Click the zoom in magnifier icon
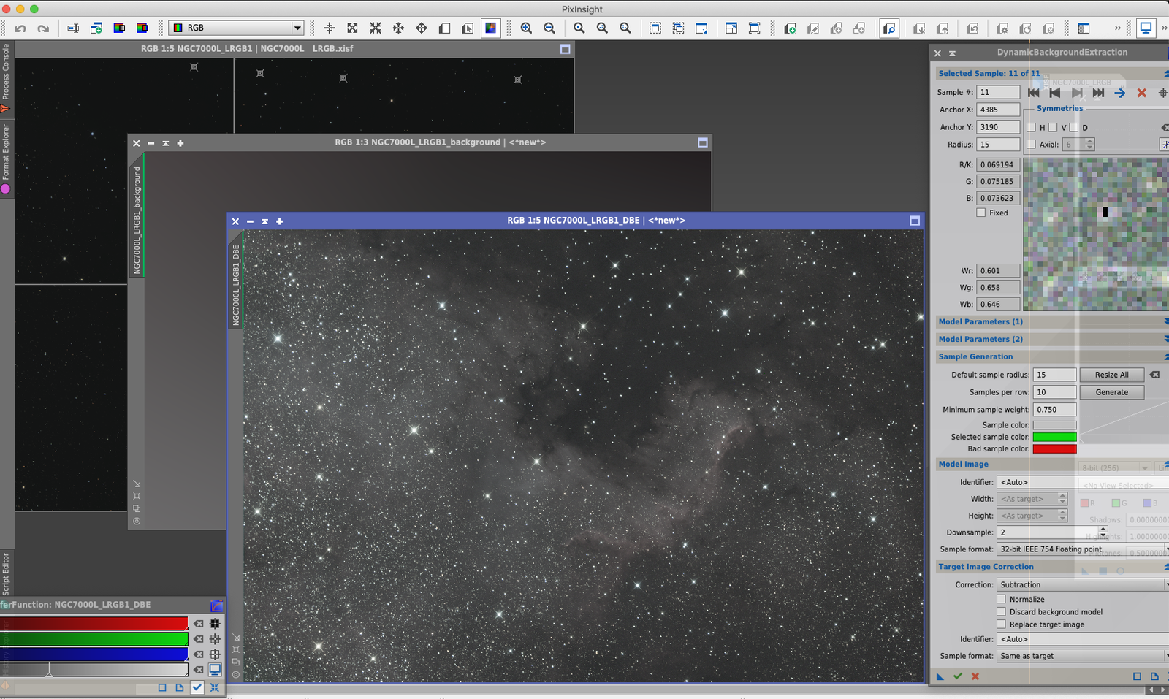Viewport: 1169px width, 699px height. click(x=526, y=28)
